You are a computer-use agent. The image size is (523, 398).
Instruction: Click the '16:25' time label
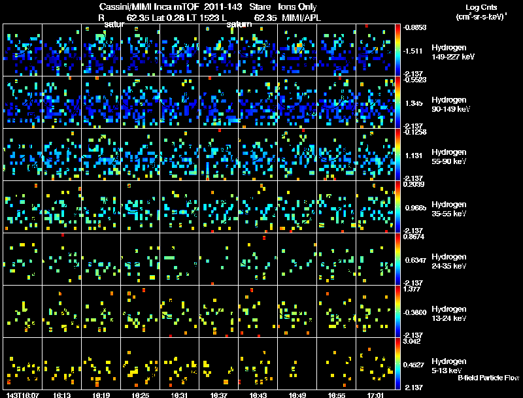(x=141, y=395)
